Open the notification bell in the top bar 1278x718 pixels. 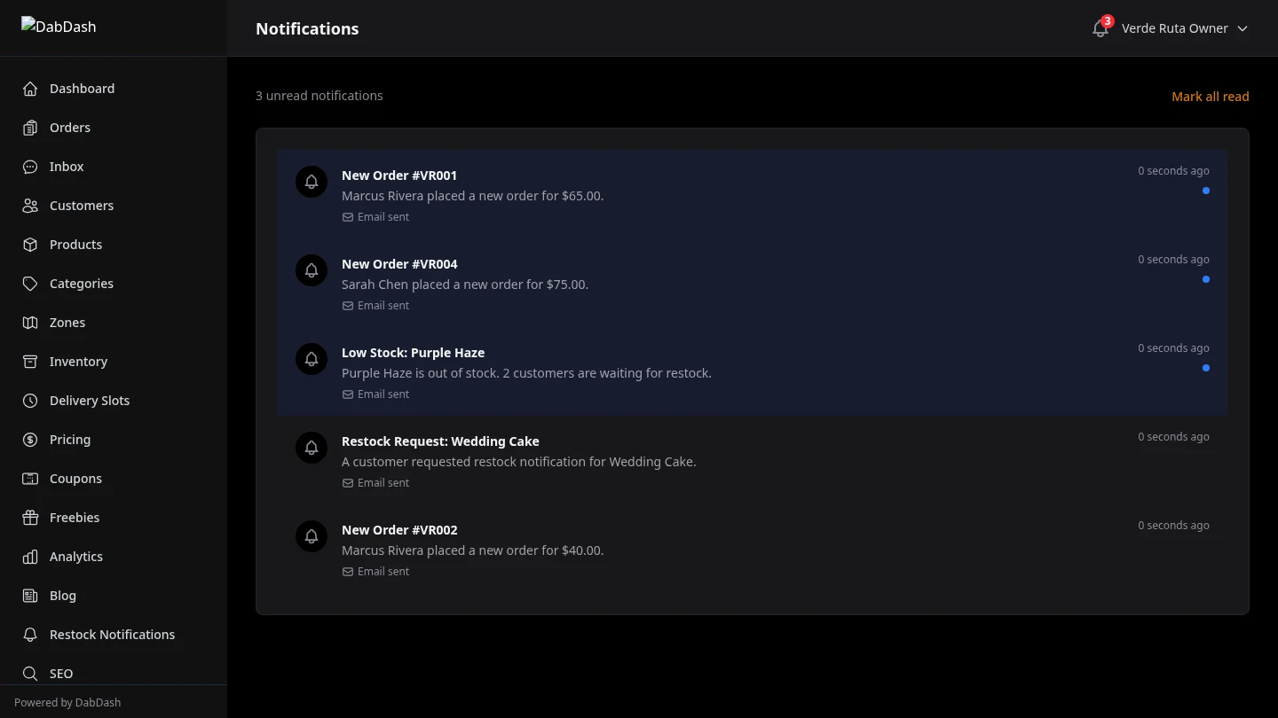click(x=1100, y=28)
